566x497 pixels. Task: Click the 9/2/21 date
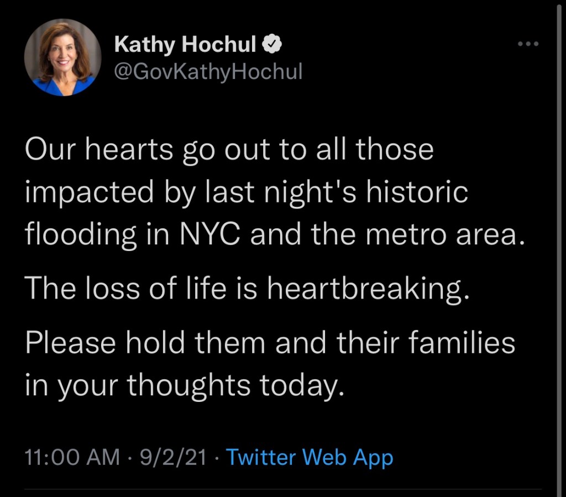click(172, 458)
